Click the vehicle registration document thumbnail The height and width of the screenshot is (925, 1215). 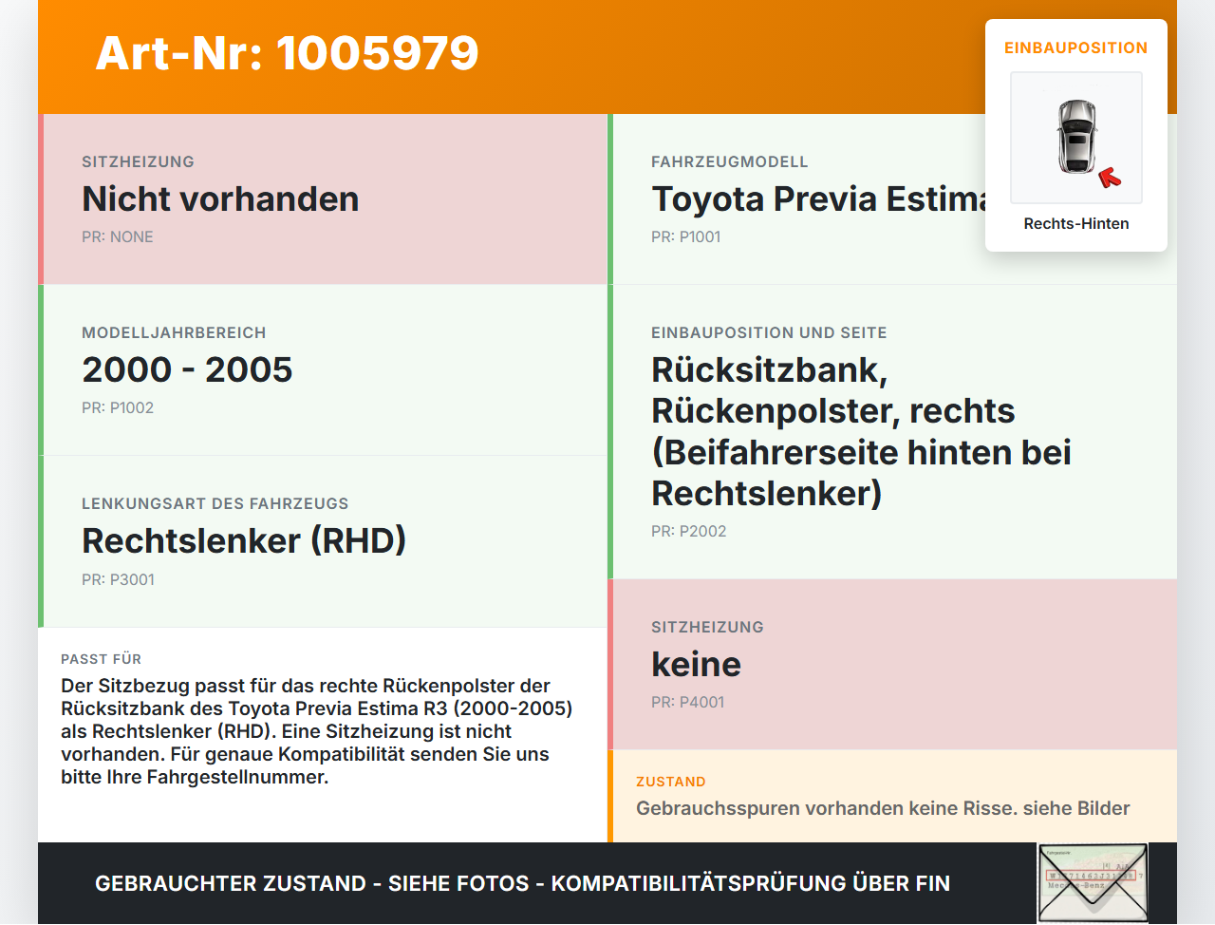(1093, 882)
